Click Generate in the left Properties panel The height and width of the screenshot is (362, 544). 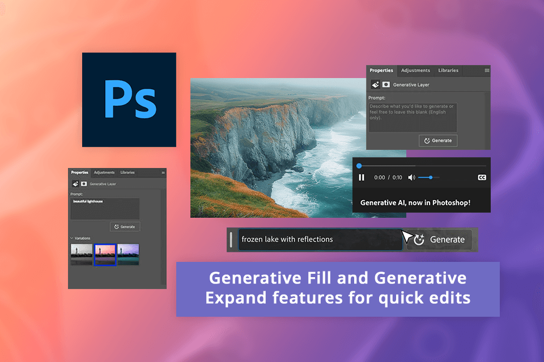125,227
